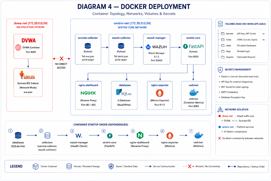Click the Volumes database stack icon
Viewport: 271px width, 181px height.
tap(220, 24)
